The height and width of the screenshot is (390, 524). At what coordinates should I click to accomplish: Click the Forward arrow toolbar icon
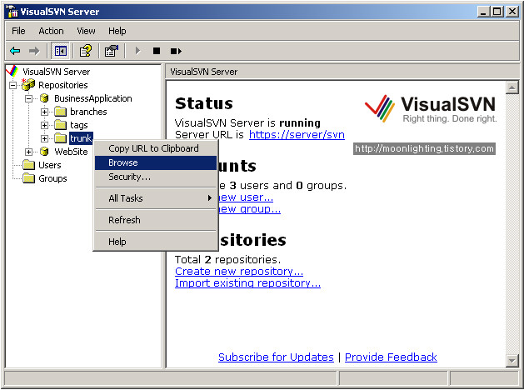point(34,51)
